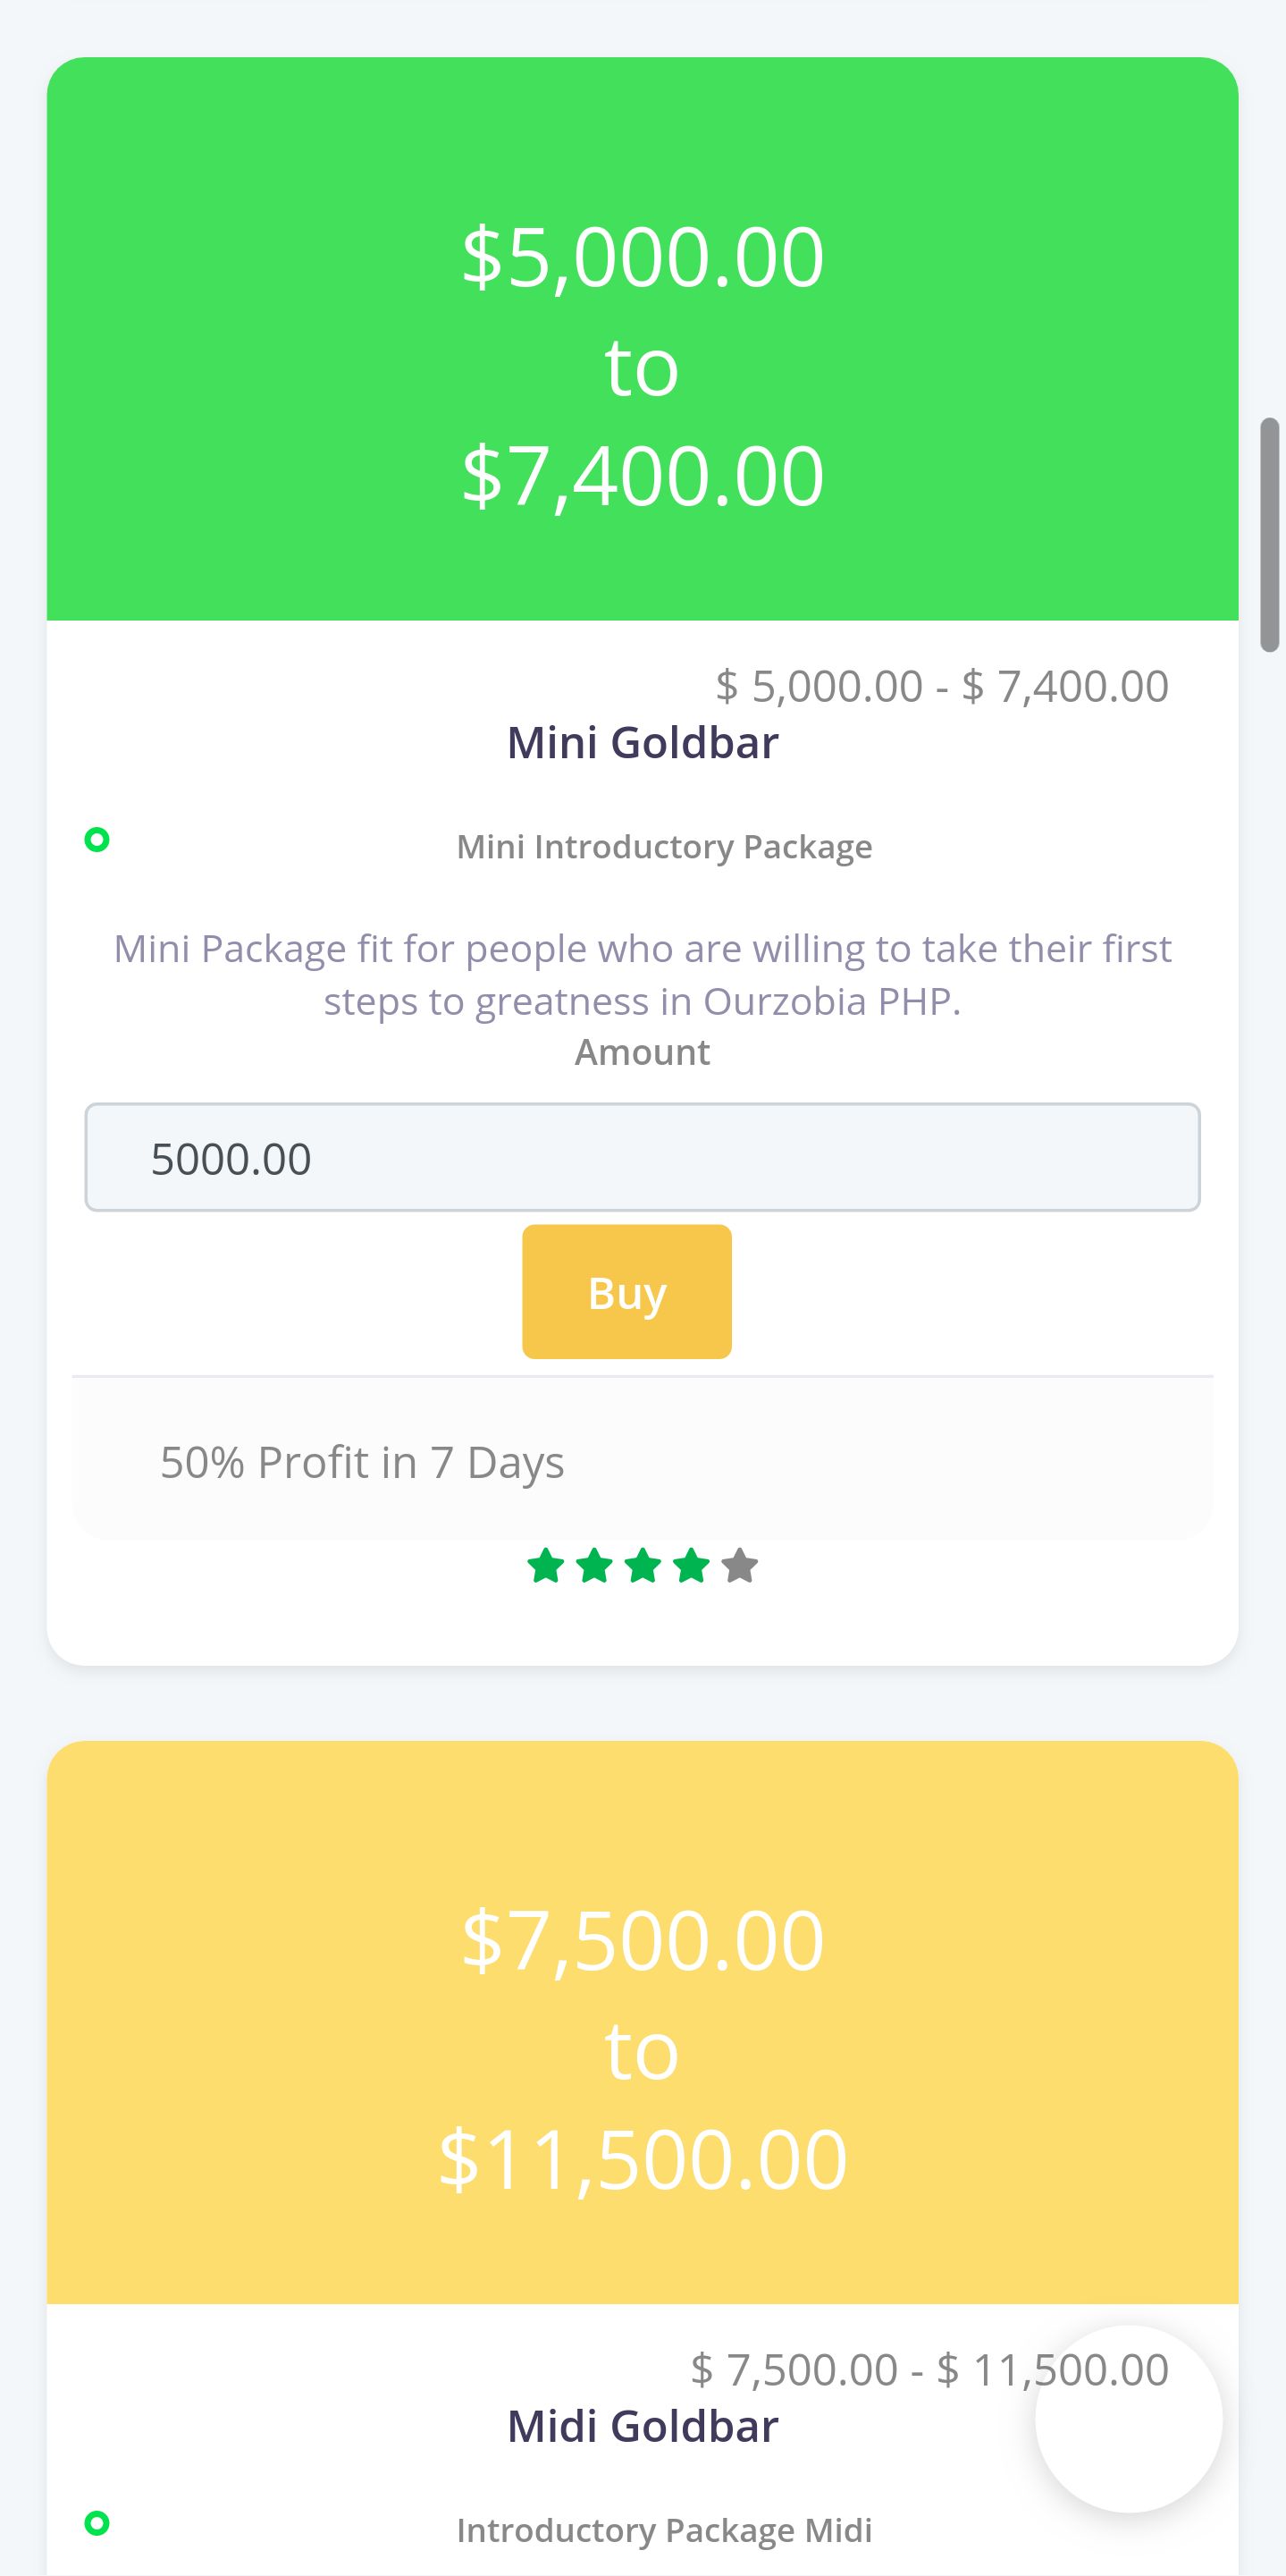Image resolution: width=1286 pixels, height=2576 pixels.
Task: Click the second green rating star
Action: coord(594,1566)
